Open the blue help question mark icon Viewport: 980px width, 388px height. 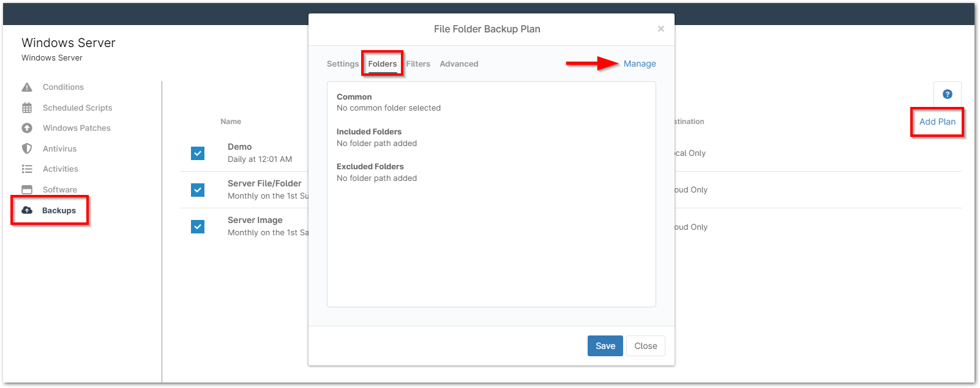(947, 94)
